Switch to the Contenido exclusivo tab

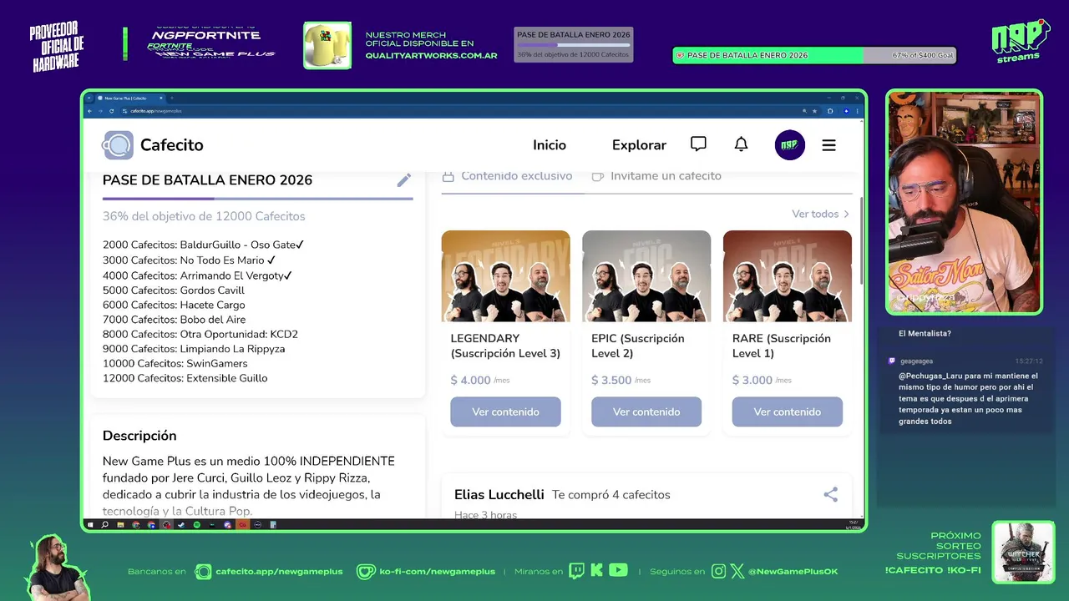pos(508,176)
